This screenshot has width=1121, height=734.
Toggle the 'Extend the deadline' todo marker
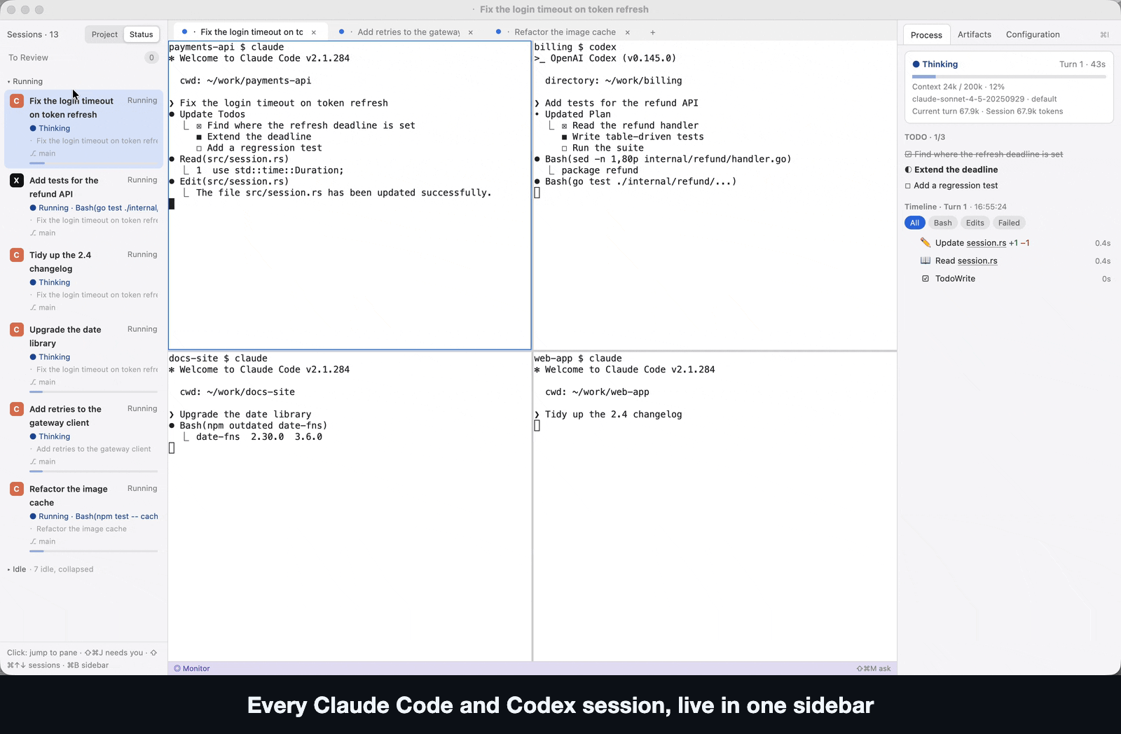coord(909,169)
